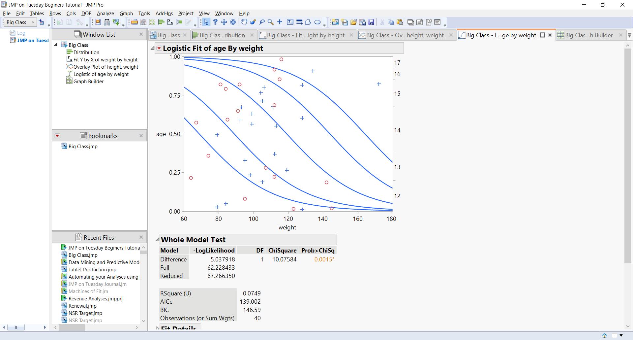This screenshot has height=340, width=633.
Task: Copy using the Copy toolbar icon
Action: point(391,22)
